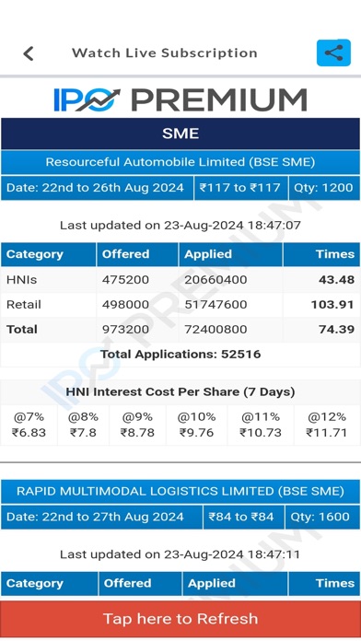Select @9% interest cost ₹8.78

click(137, 425)
